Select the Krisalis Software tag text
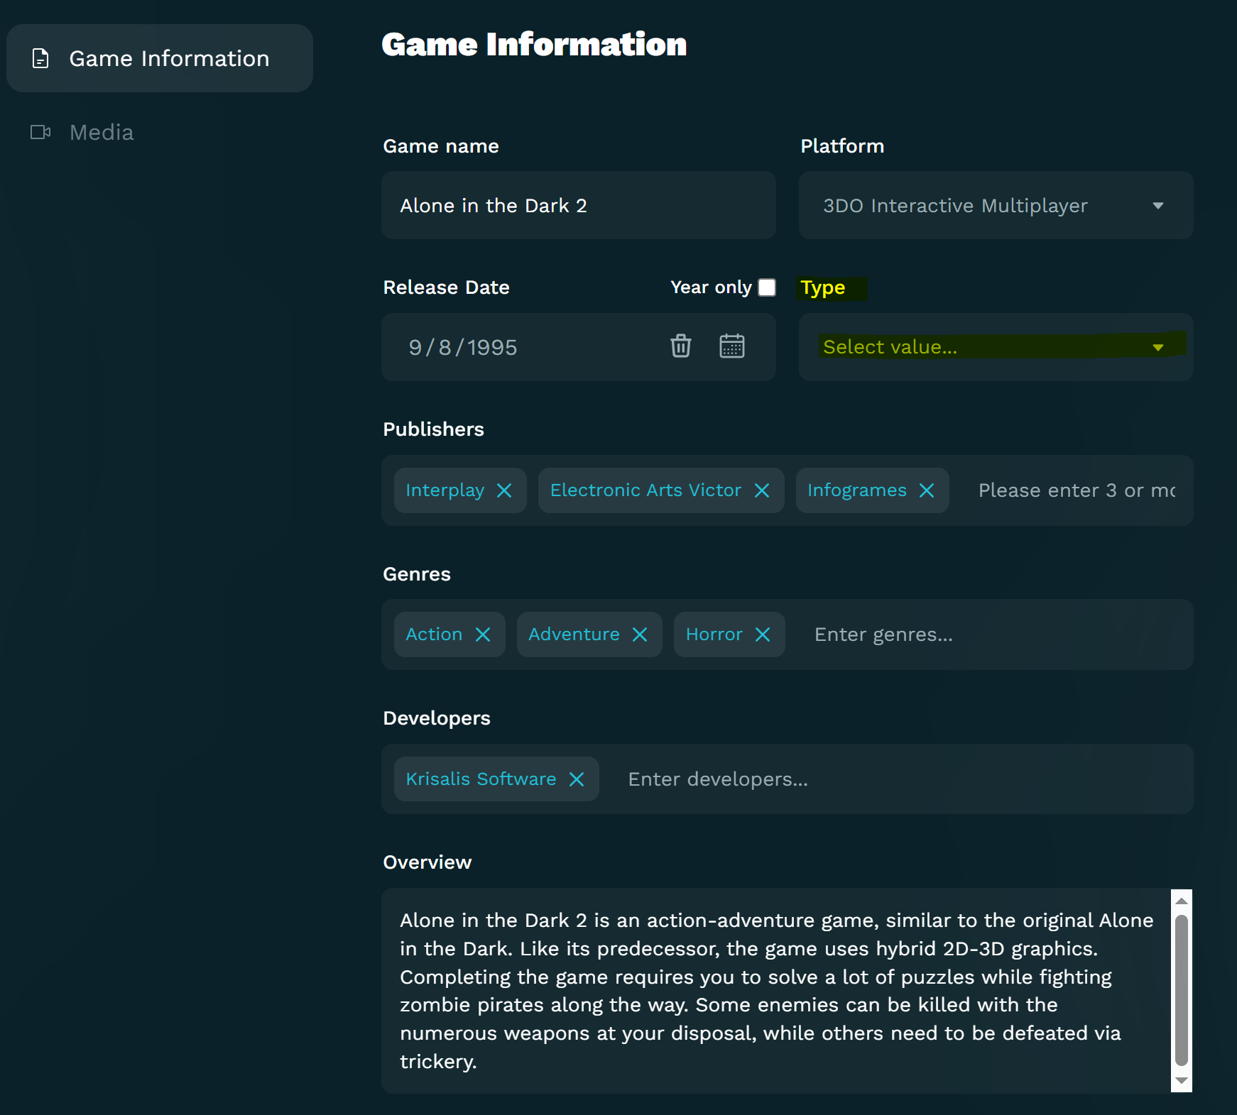Screen dimensions: 1237x1115 (x=481, y=779)
